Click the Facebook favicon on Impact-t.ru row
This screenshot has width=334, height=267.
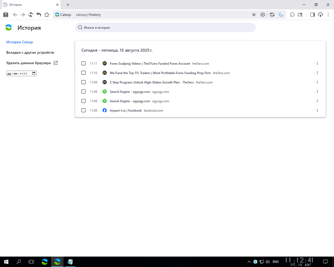(x=105, y=110)
